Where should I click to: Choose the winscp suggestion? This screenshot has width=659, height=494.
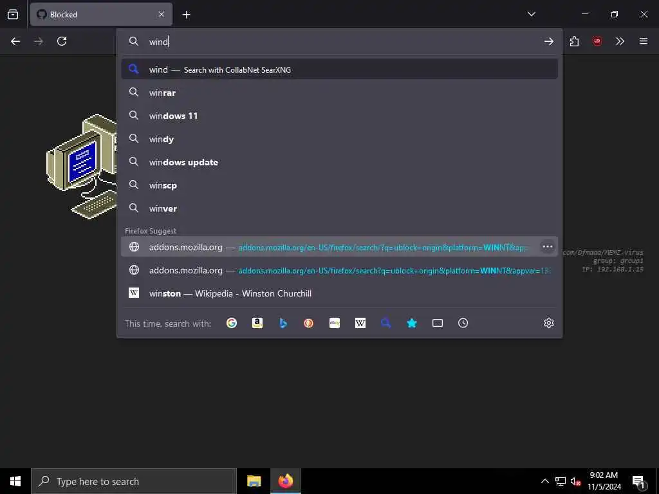340,185
